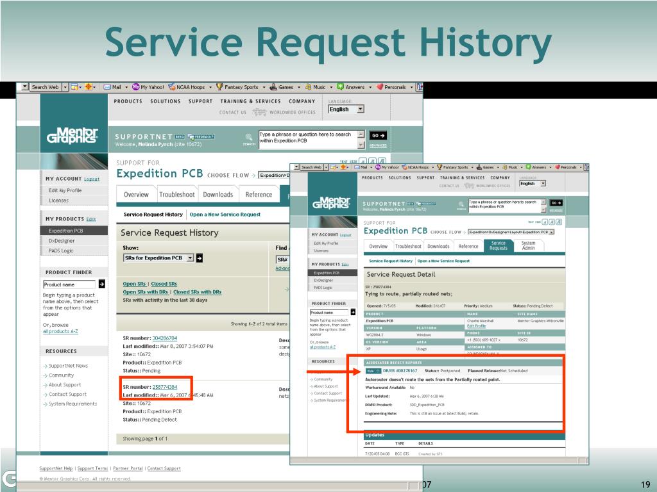Open My Yahoo! icon in the detail window toolbar
This screenshot has width=657, height=492.
[x=378, y=167]
